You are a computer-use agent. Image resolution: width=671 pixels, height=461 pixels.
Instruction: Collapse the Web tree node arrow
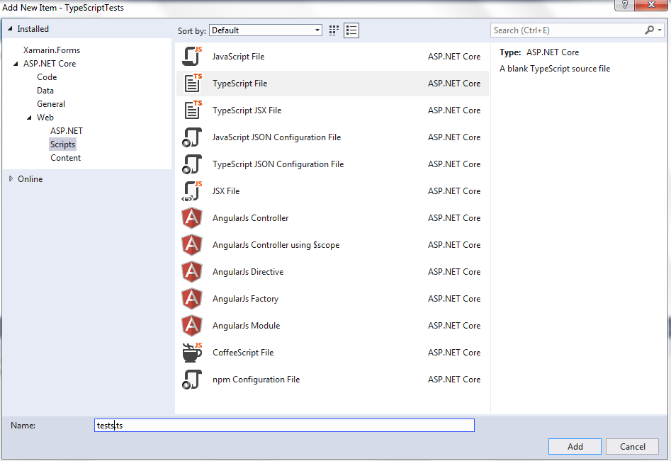[x=30, y=118]
